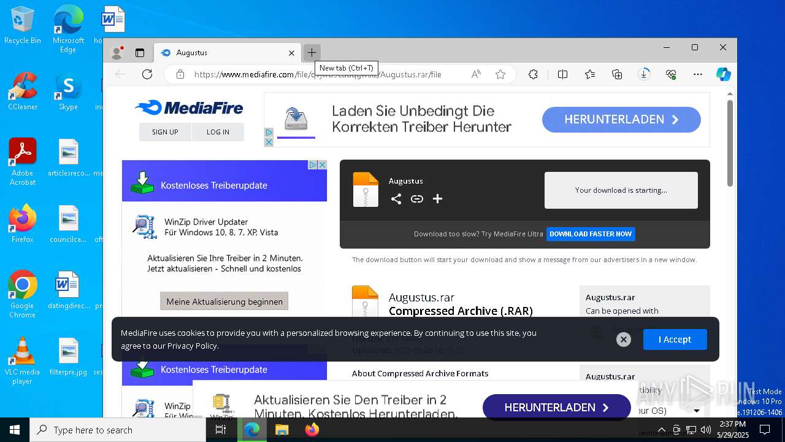The image size is (785, 442).
Task: Open the Extensions puzzle icon
Action: pos(533,74)
